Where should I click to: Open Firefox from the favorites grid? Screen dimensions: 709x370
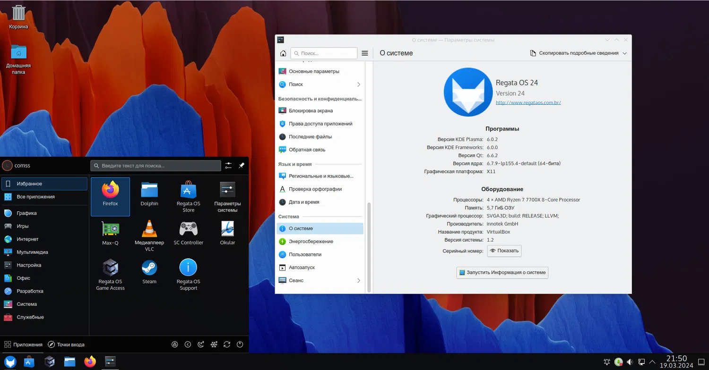(110, 196)
